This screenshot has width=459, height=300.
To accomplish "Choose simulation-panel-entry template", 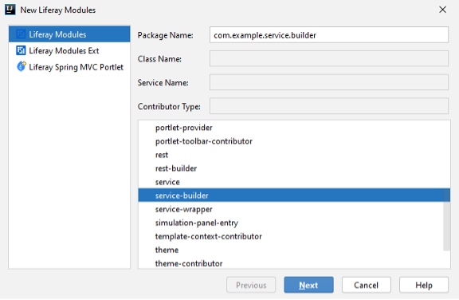I will [x=294, y=223].
